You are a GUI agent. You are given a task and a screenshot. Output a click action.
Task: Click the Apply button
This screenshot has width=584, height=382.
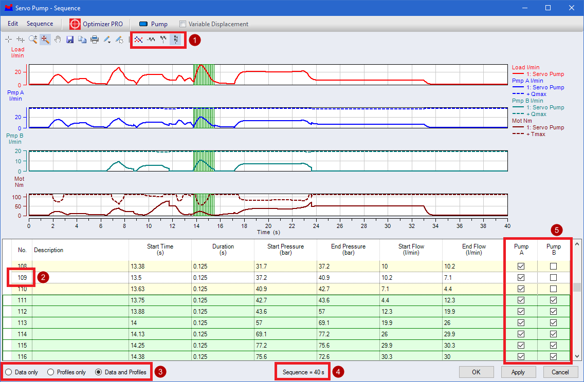coord(518,372)
